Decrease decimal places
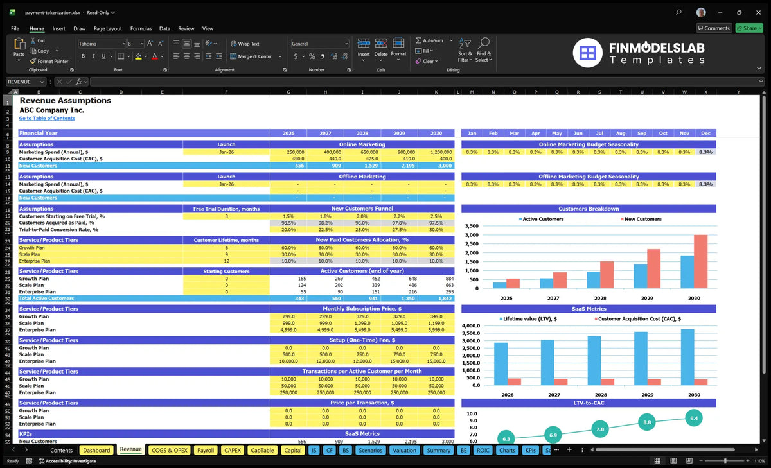The width and height of the screenshot is (771, 468). point(344,56)
